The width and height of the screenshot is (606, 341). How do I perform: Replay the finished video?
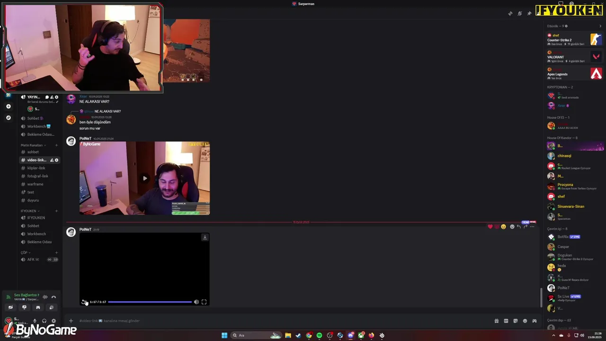pos(84,302)
